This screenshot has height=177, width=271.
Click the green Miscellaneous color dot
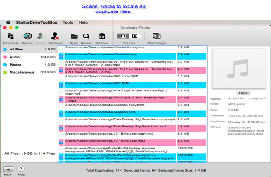coord(5,72)
